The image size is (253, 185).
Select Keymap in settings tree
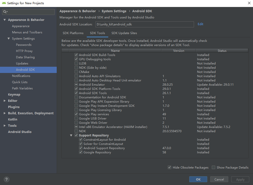(14, 95)
